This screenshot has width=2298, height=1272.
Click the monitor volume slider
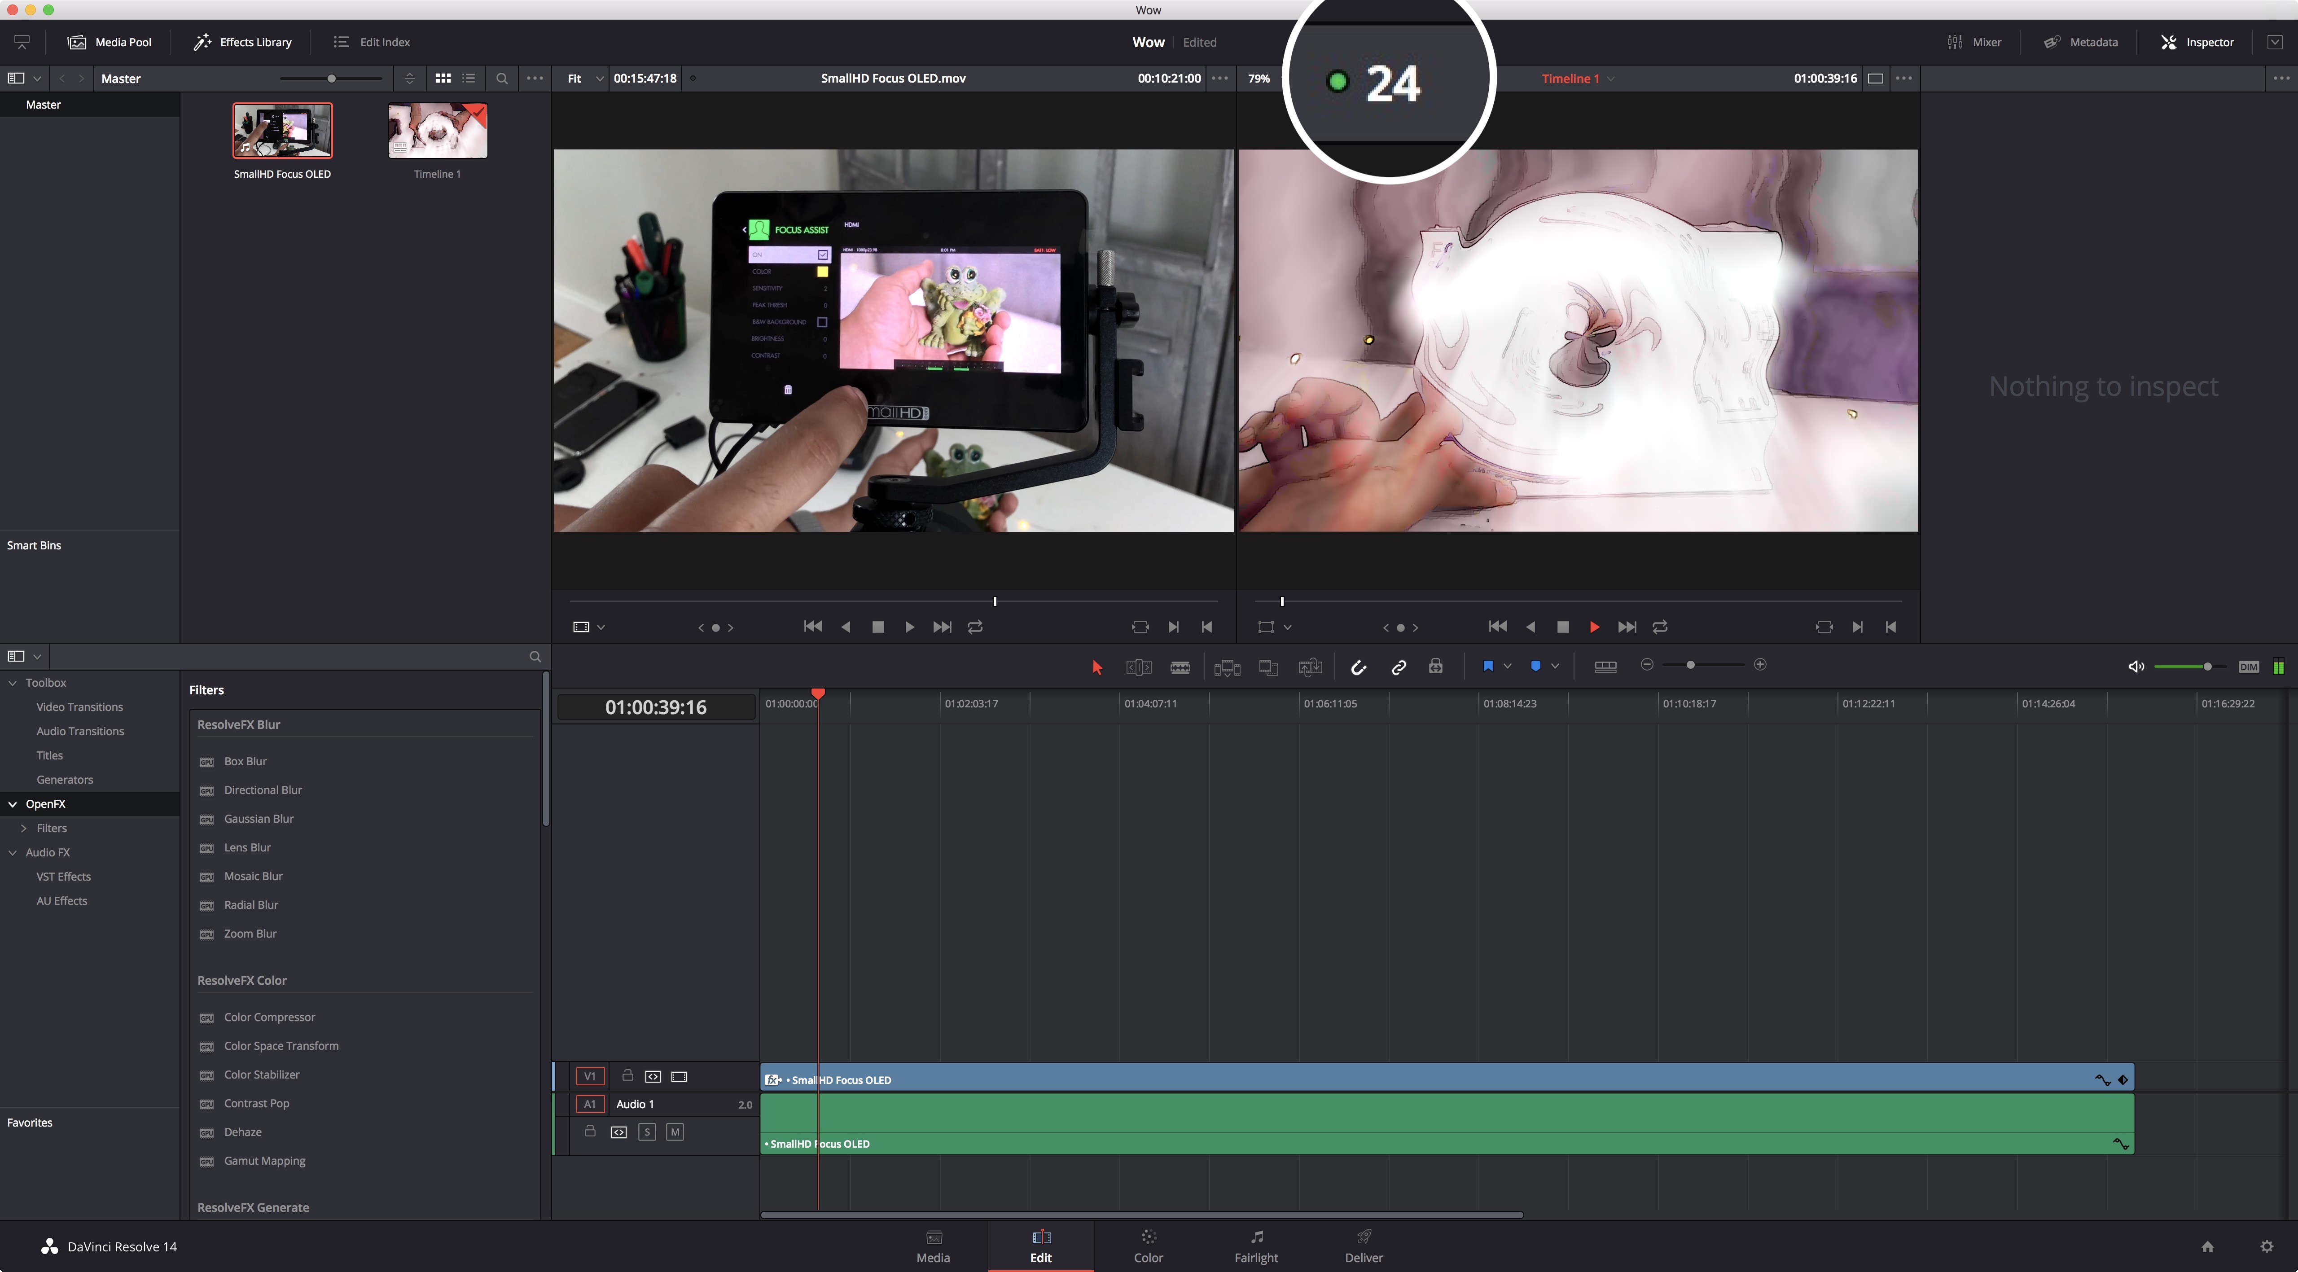[x=2185, y=667]
